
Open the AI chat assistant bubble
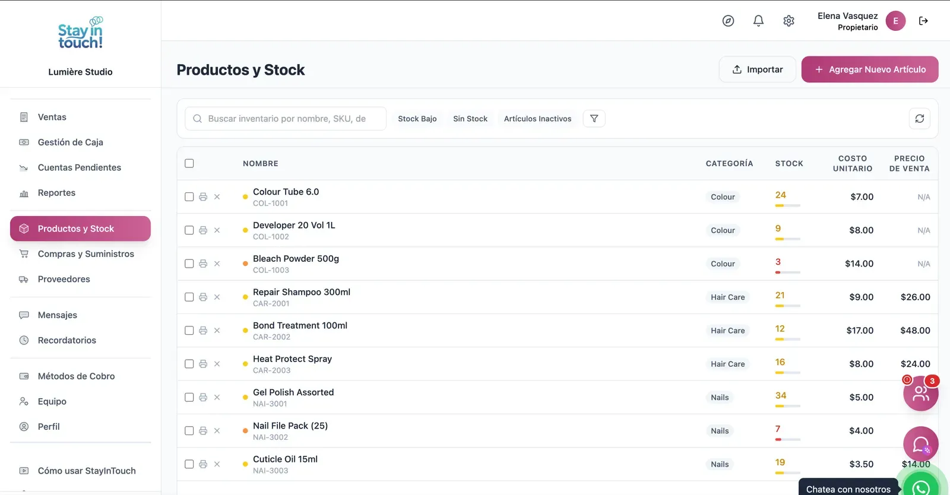pyautogui.click(x=920, y=444)
